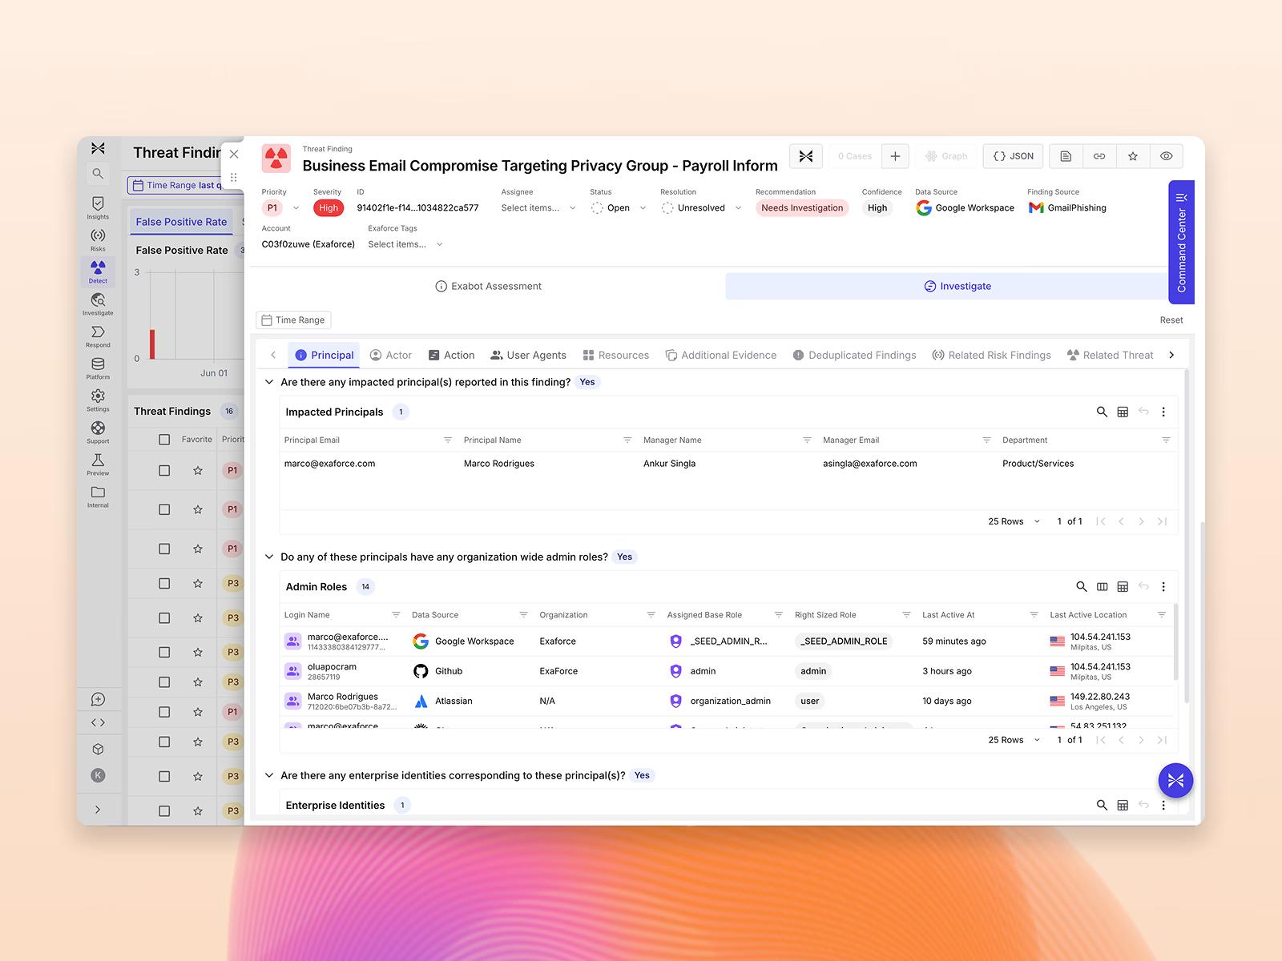Screen dimensions: 1282x961
Task: Open the Assignee select dropdown
Action: (x=538, y=208)
